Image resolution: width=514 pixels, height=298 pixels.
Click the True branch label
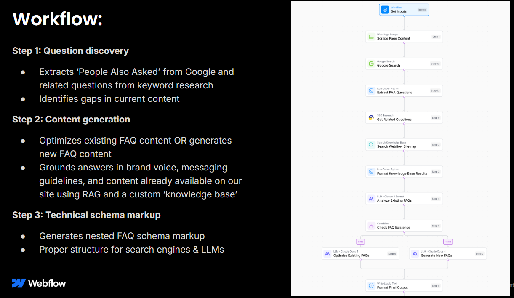click(360, 242)
